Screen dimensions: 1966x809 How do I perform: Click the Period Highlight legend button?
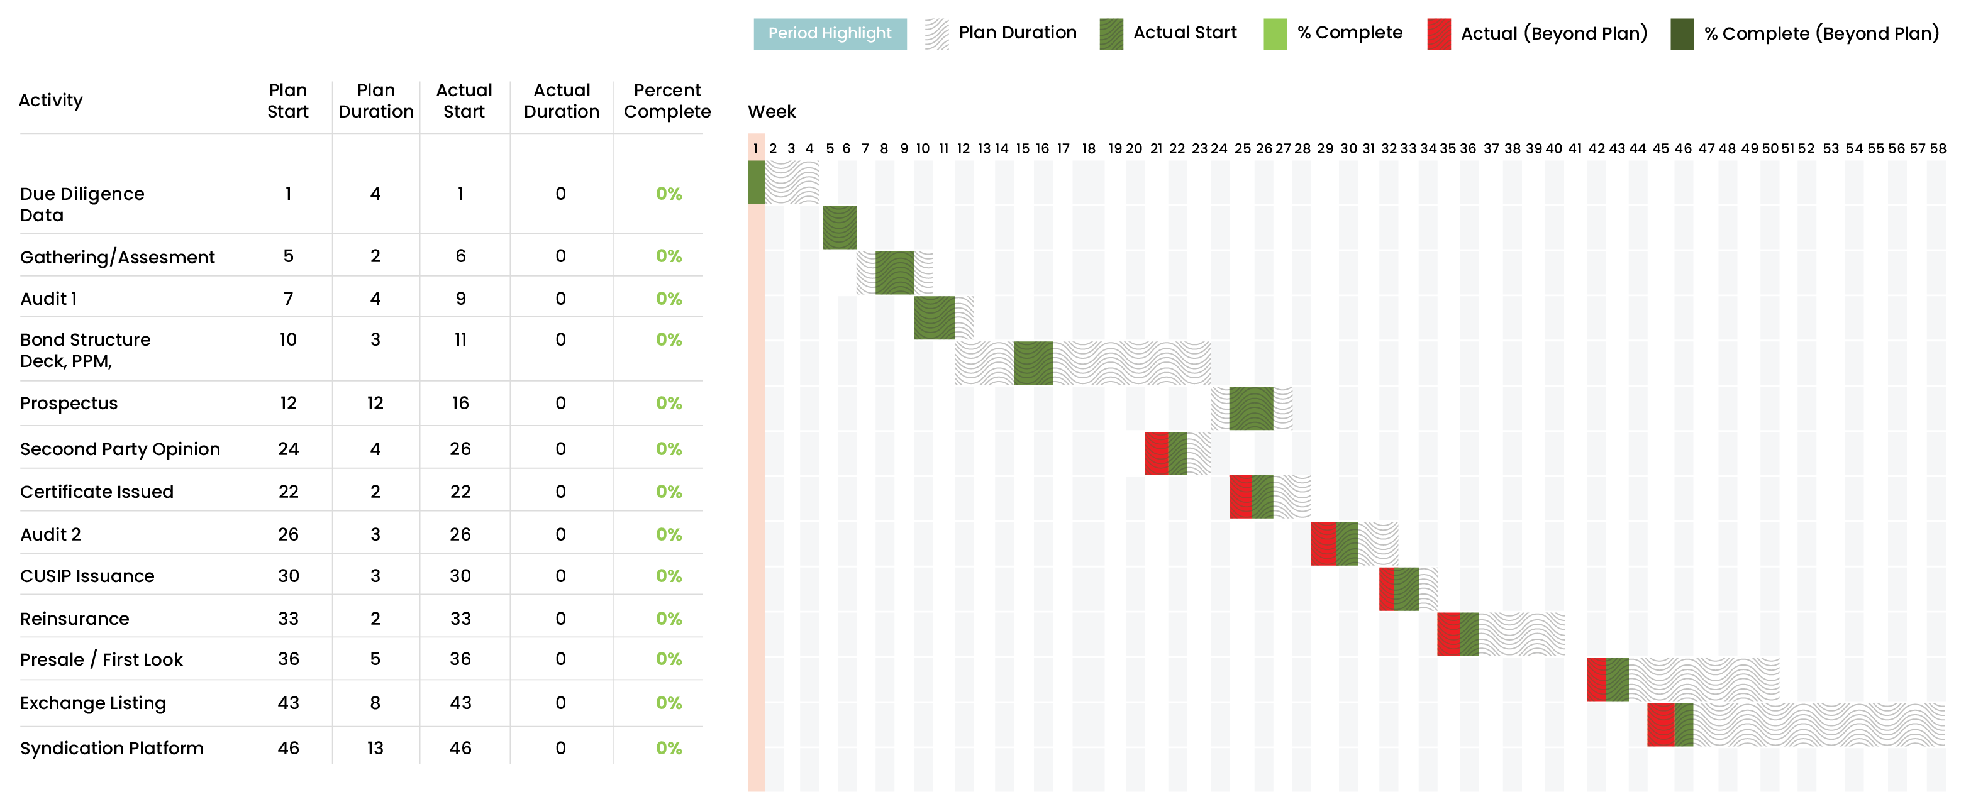coord(830,33)
